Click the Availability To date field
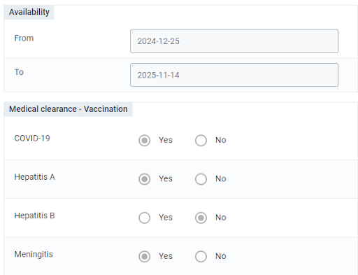358x275 pixels. pos(234,75)
